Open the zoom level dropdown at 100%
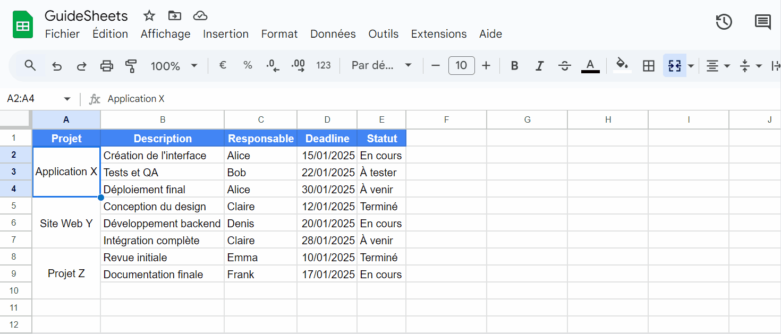The height and width of the screenshot is (334, 781). 174,66
